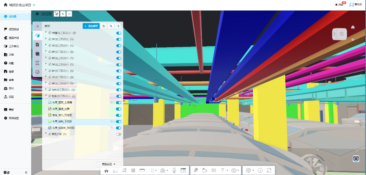Collapse the 车库(施工图设计) tree node
The height and width of the screenshot is (175, 366).
(x=46, y=96)
